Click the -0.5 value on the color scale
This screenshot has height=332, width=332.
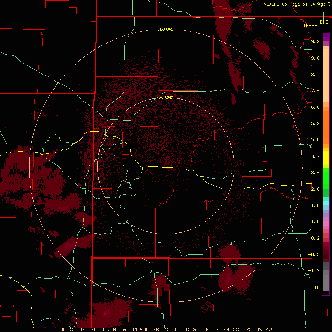(314, 255)
